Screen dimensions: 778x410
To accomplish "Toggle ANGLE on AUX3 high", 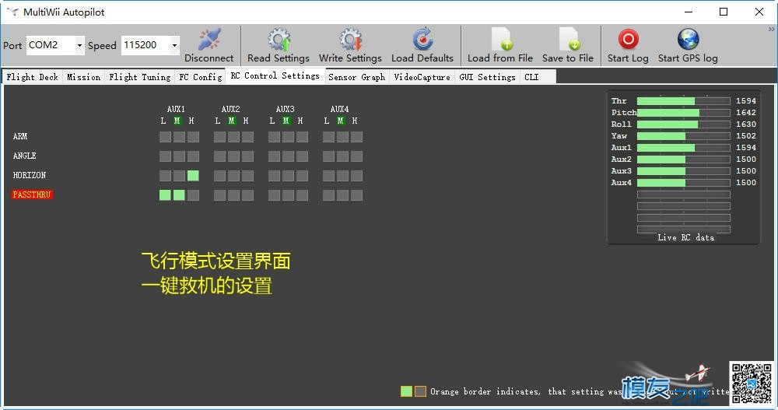I will [302, 156].
